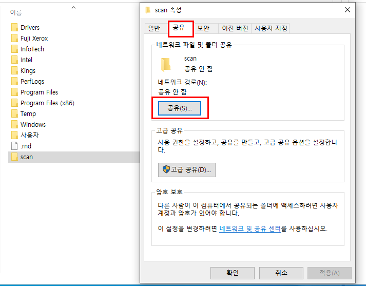Click the Kings folder name
The image size is (366, 286).
pos(28,71)
